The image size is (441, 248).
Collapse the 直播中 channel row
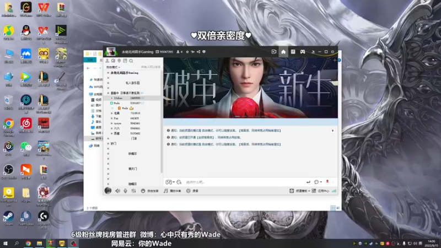(108, 93)
